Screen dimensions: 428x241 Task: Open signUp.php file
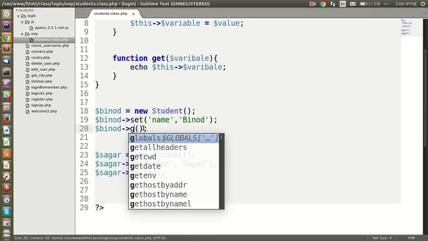click(x=41, y=105)
